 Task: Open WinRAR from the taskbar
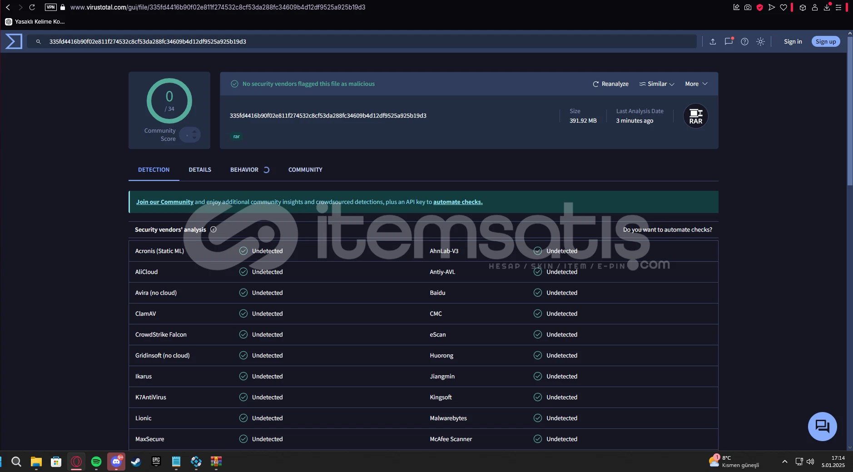[x=216, y=462]
